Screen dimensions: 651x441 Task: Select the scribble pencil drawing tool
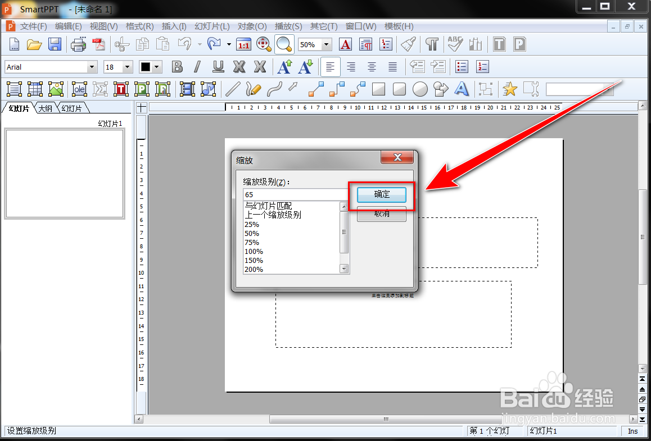253,89
